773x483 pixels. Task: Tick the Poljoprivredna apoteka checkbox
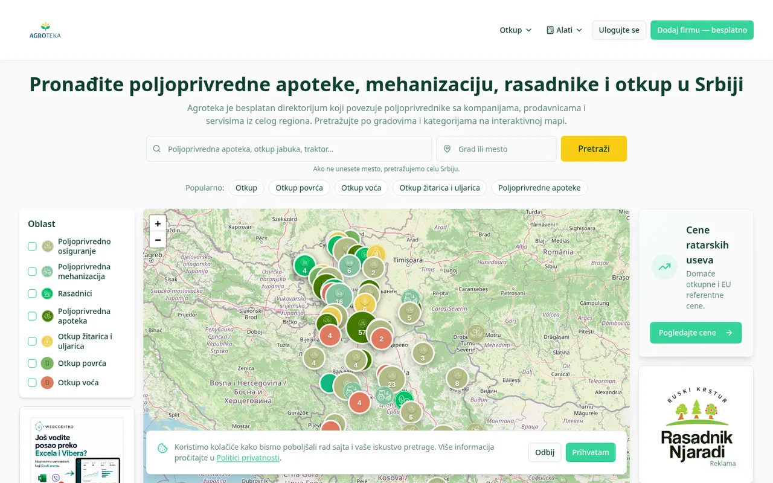32,316
